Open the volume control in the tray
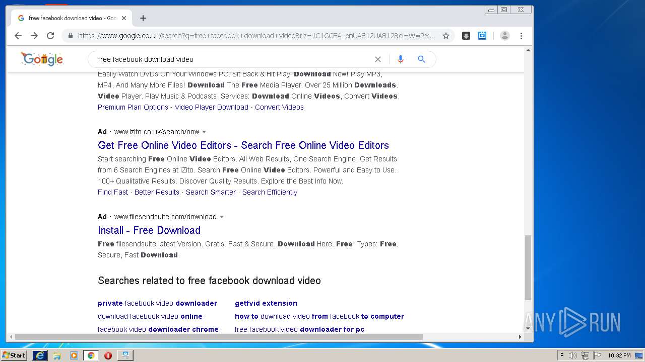The image size is (645, 362). point(573,355)
